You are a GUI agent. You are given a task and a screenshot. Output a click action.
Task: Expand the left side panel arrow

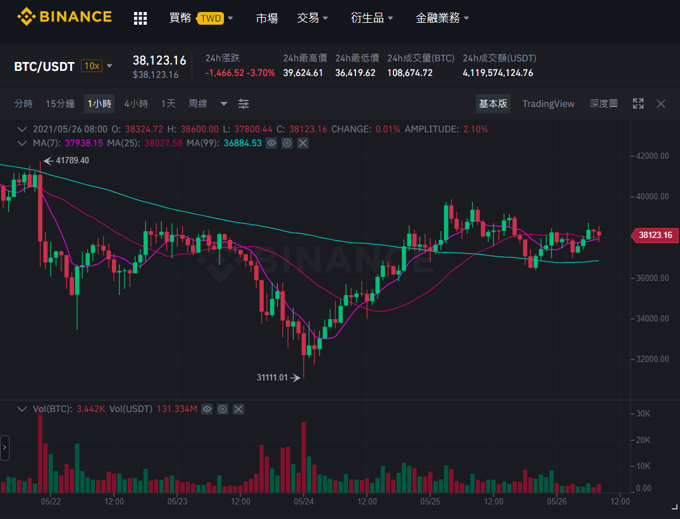click(x=5, y=448)
